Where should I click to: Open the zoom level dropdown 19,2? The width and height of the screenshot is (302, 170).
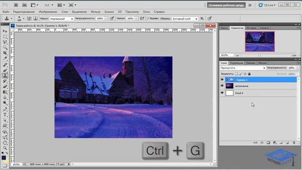(x=52, y=5)
